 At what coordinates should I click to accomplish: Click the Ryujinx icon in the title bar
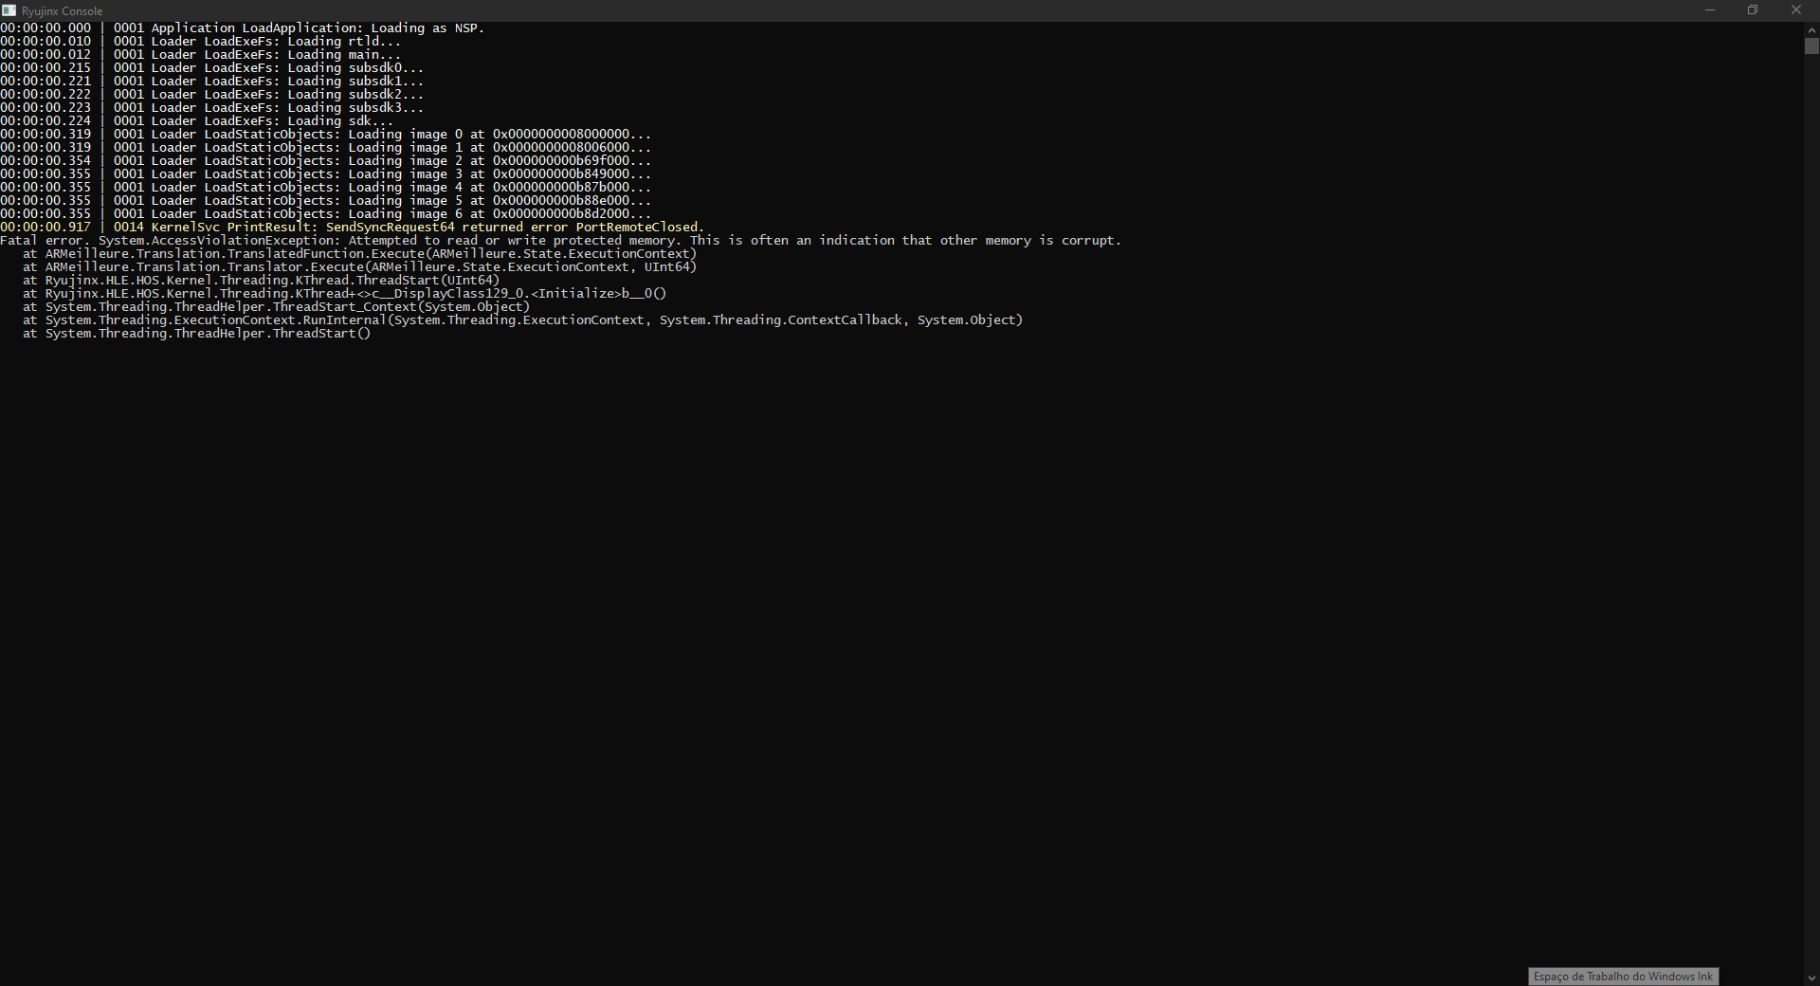(9, 10)
